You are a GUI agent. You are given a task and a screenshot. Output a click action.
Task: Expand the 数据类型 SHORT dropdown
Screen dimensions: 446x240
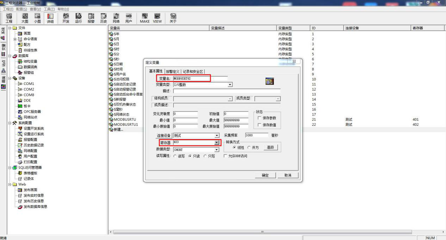[x=216, y=150]
